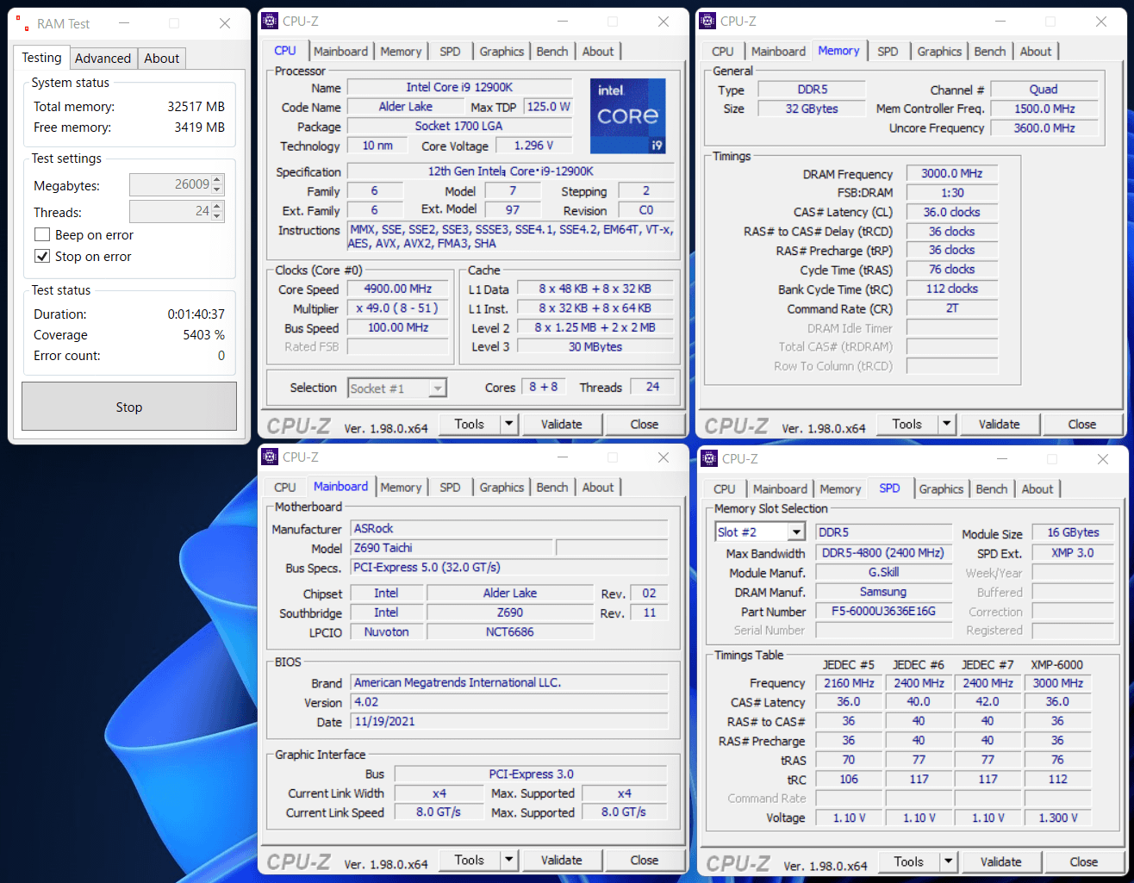Click the 'x 49.0 ( 8 - 51 )' multiplier value

pos(397,308)
